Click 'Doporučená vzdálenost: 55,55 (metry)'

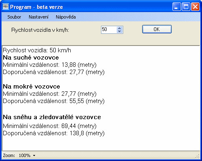(x=54, y=101)
